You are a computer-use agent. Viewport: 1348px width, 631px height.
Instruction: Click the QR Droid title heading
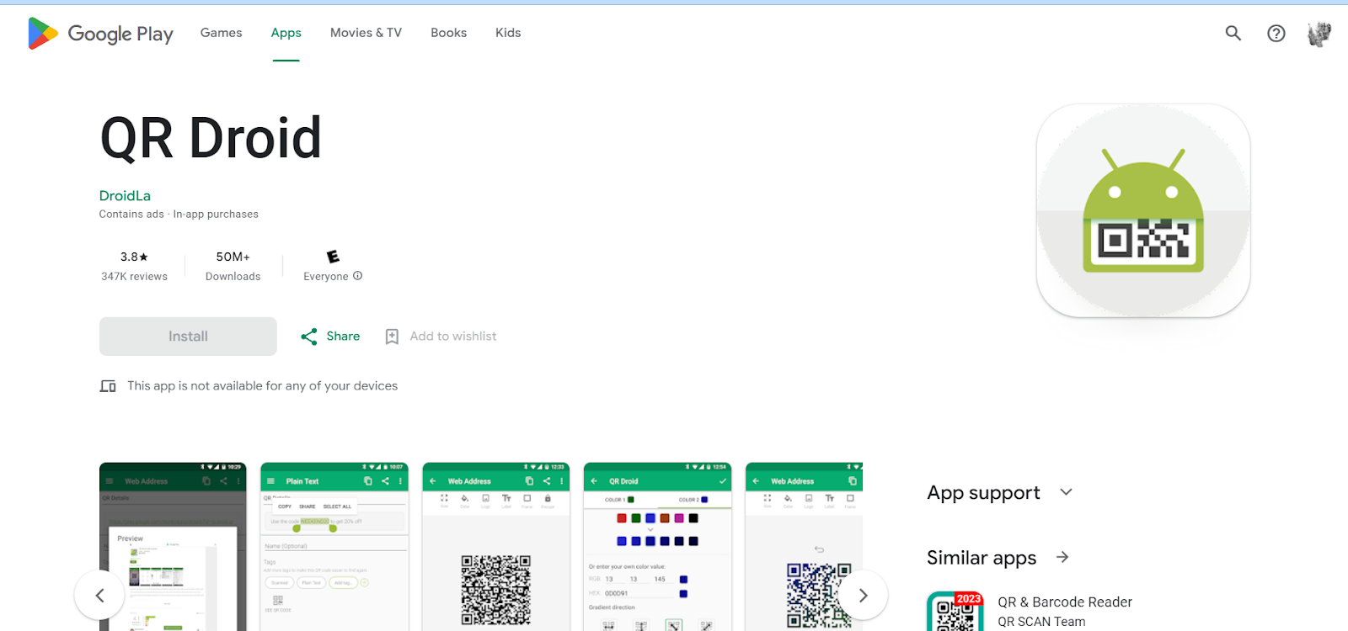click(211, 138)
